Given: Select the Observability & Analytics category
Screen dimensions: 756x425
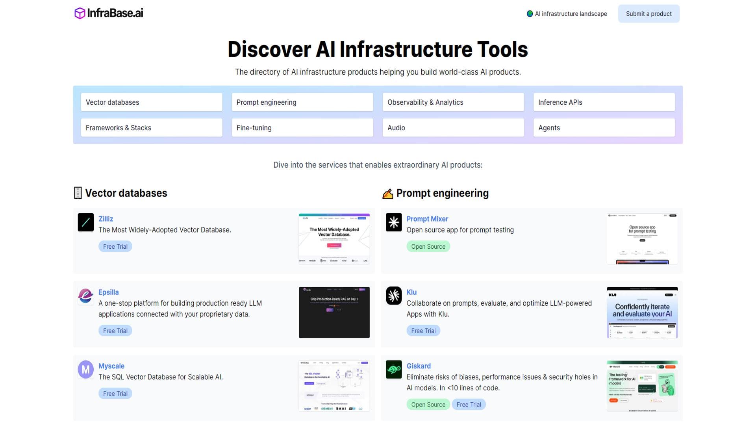Looking at the screenshot, I should pyautogui.click(x=453, y=102).
